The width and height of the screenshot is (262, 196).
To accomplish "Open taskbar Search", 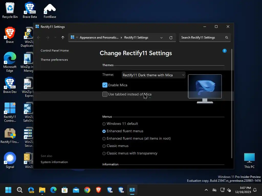I will click(19, 190).
